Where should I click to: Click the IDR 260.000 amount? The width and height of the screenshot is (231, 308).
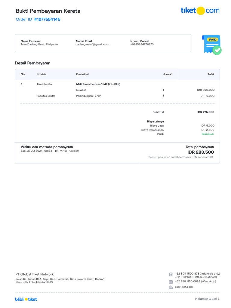point(206,90)
